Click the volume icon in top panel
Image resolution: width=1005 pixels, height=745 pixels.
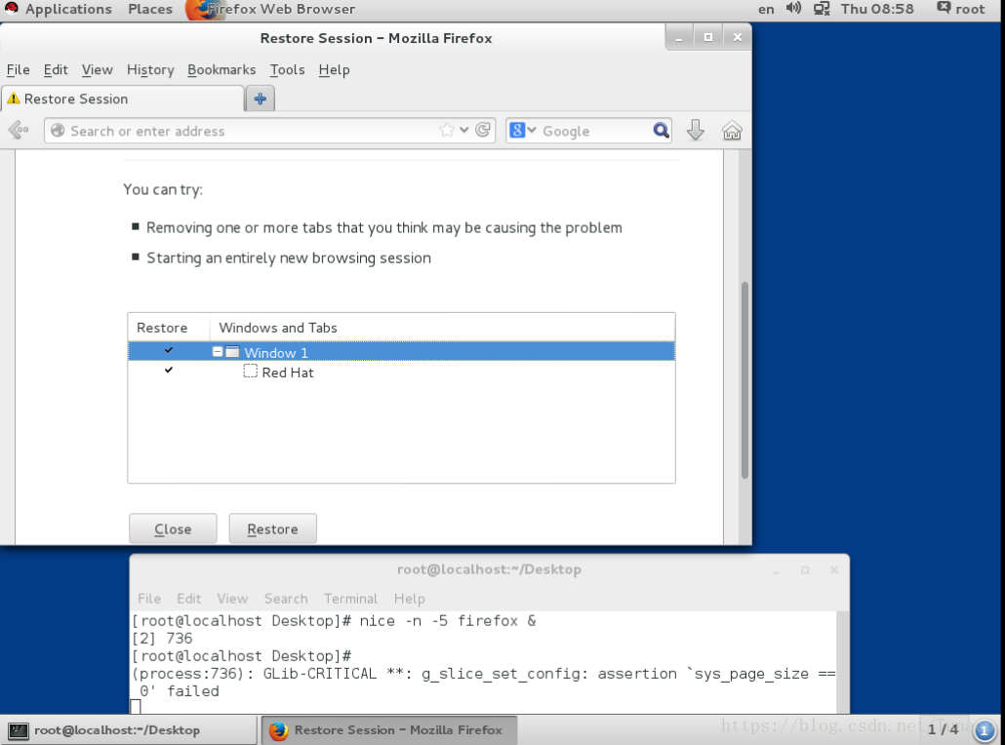pos(793,9)
